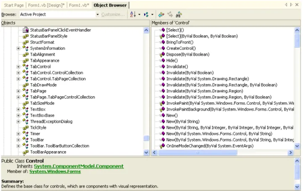
Task: Expand the SystemInformation tree node
Action: point(18,48)
